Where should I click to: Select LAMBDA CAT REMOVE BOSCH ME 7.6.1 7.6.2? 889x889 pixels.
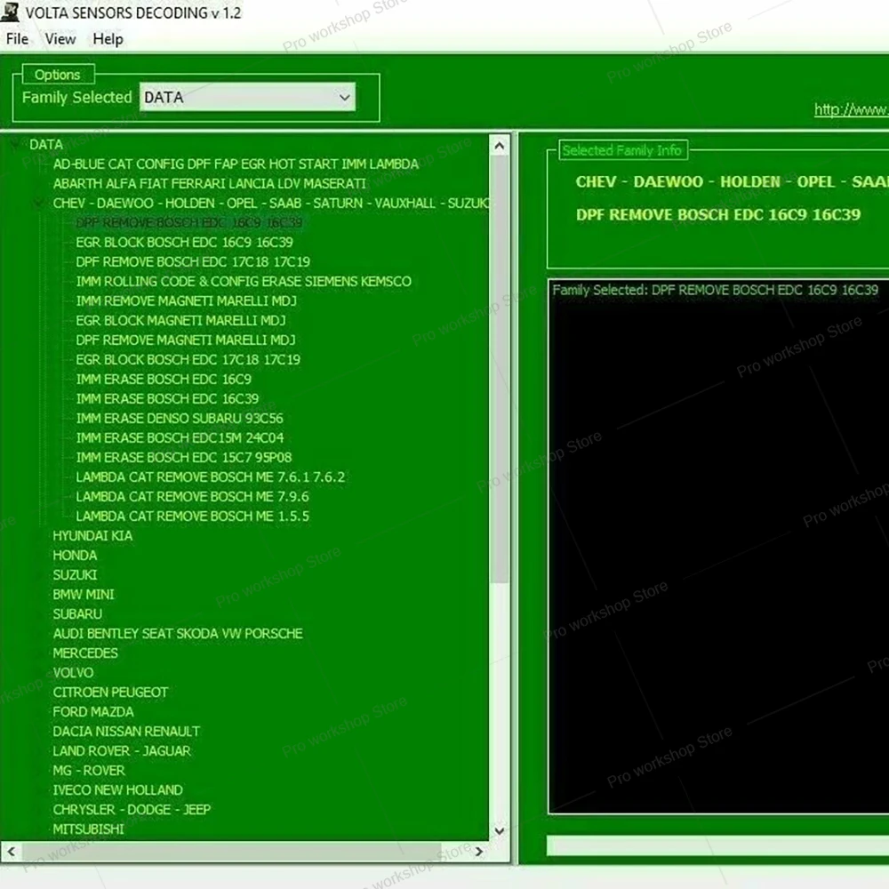pyautogui.click(x=211, y=477)
